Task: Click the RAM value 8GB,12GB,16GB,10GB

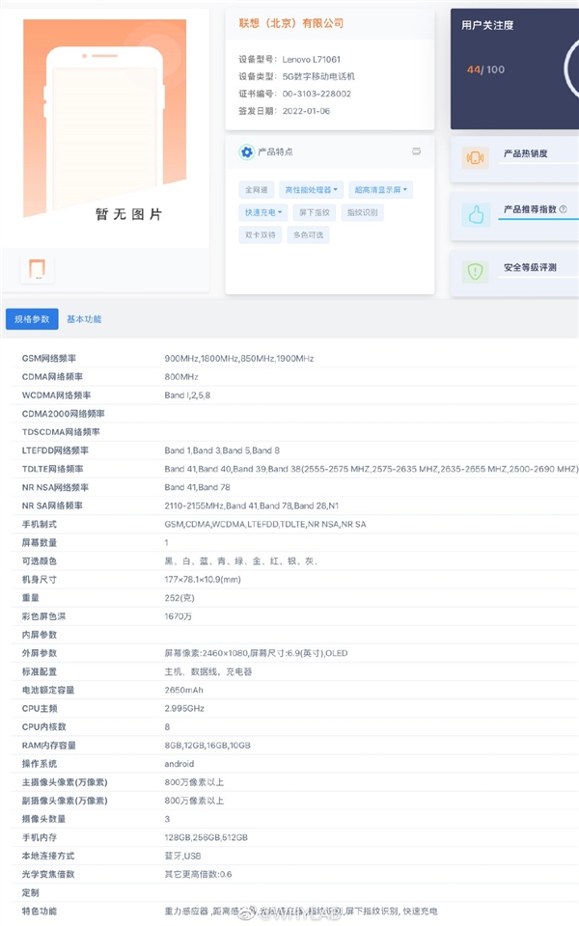Action: 207,746
